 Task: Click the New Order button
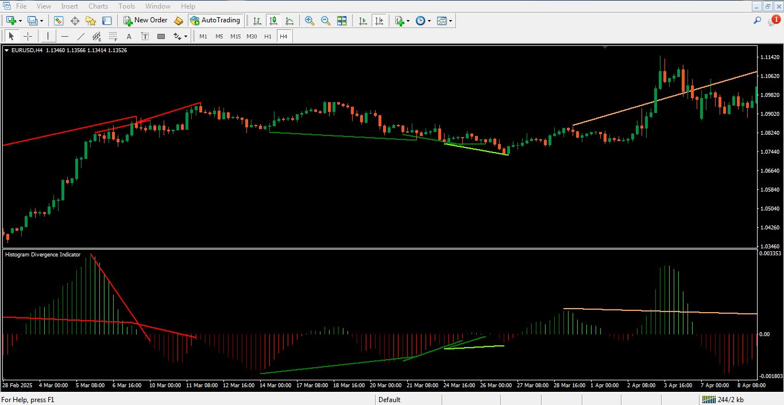point(145,21)
